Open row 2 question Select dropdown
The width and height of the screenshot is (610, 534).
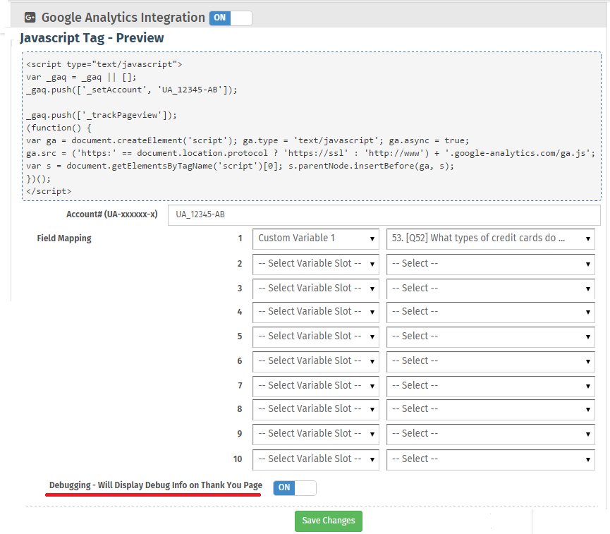[x=491, y=264]
